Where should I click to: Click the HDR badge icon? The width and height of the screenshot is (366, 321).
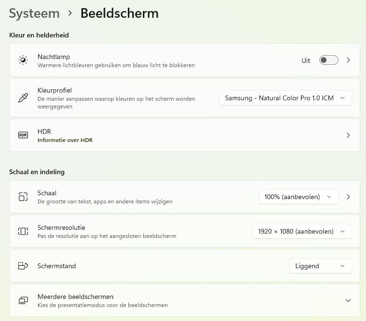click(23, 135)
